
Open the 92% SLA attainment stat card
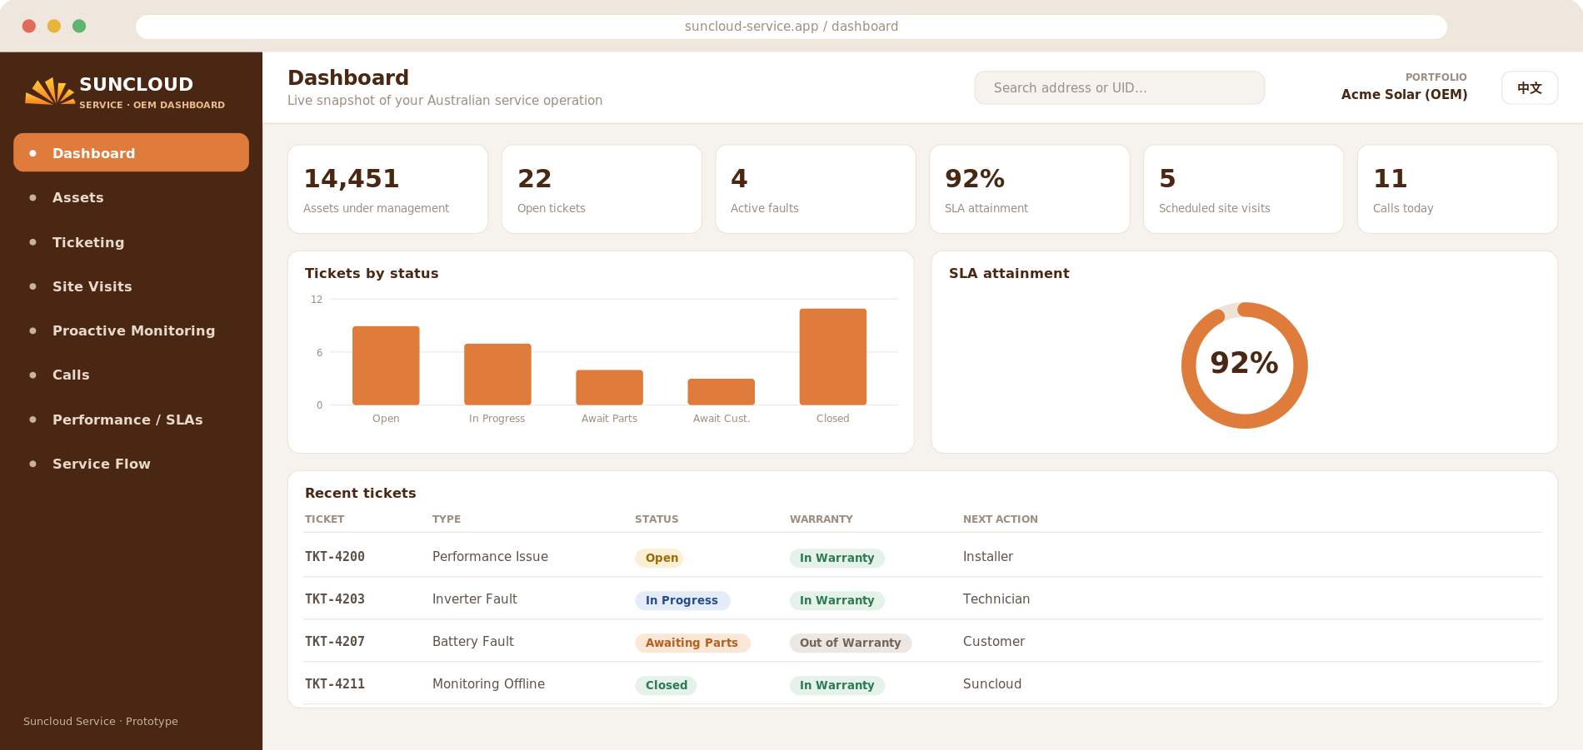(1030, 189)
